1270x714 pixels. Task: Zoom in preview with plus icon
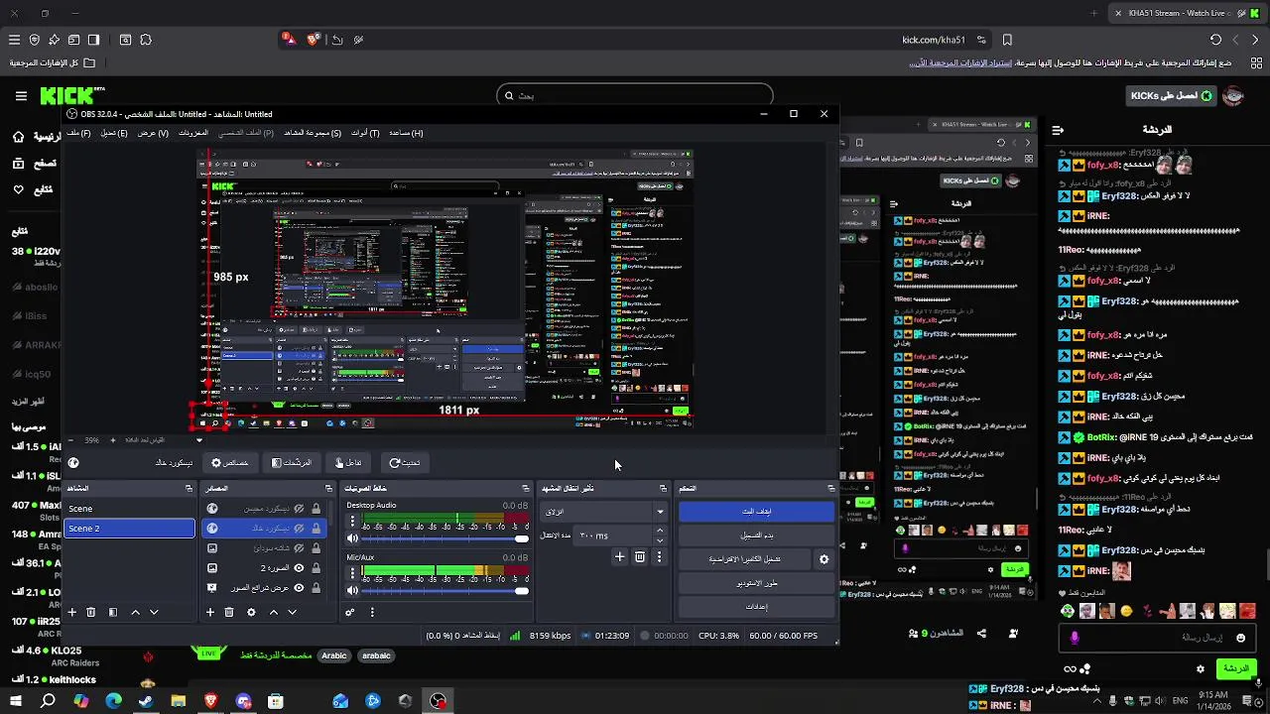[113, 439]
